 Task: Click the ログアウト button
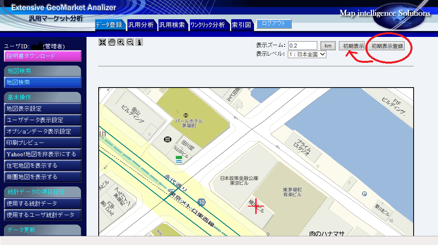pos(274,24)
